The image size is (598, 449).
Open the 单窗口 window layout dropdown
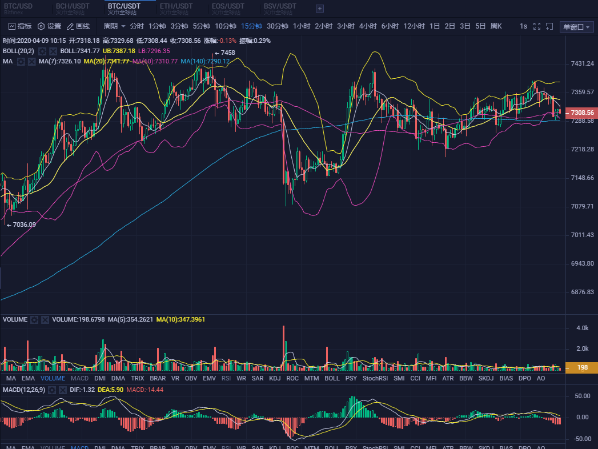576,27
